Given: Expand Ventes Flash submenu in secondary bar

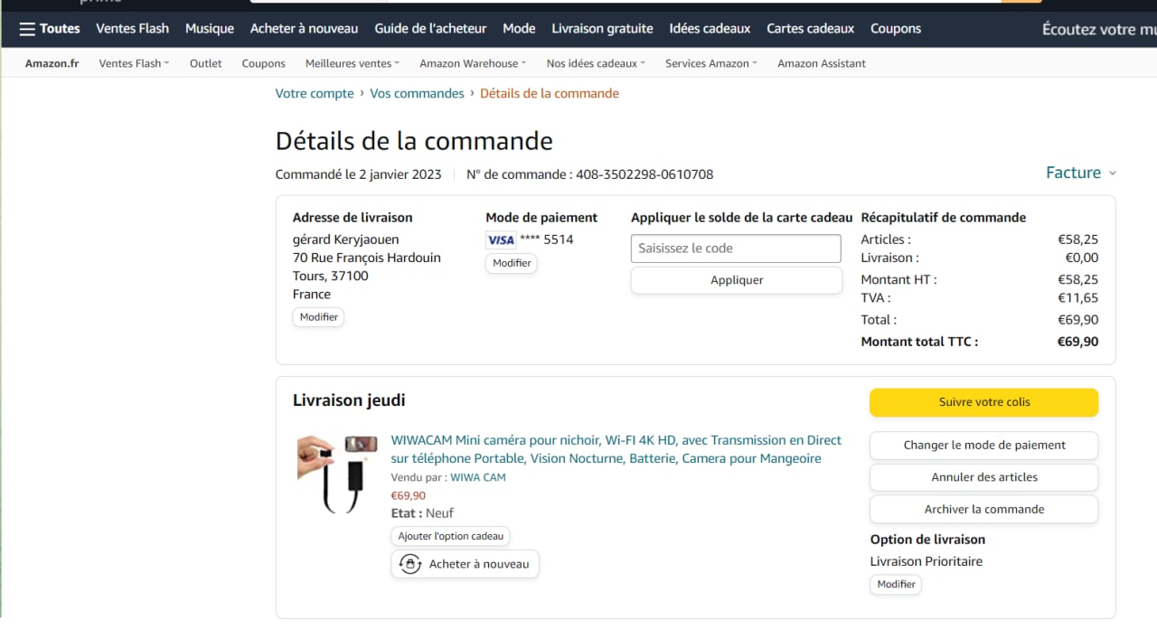Looking at the screenshot, I should [134, 63].
